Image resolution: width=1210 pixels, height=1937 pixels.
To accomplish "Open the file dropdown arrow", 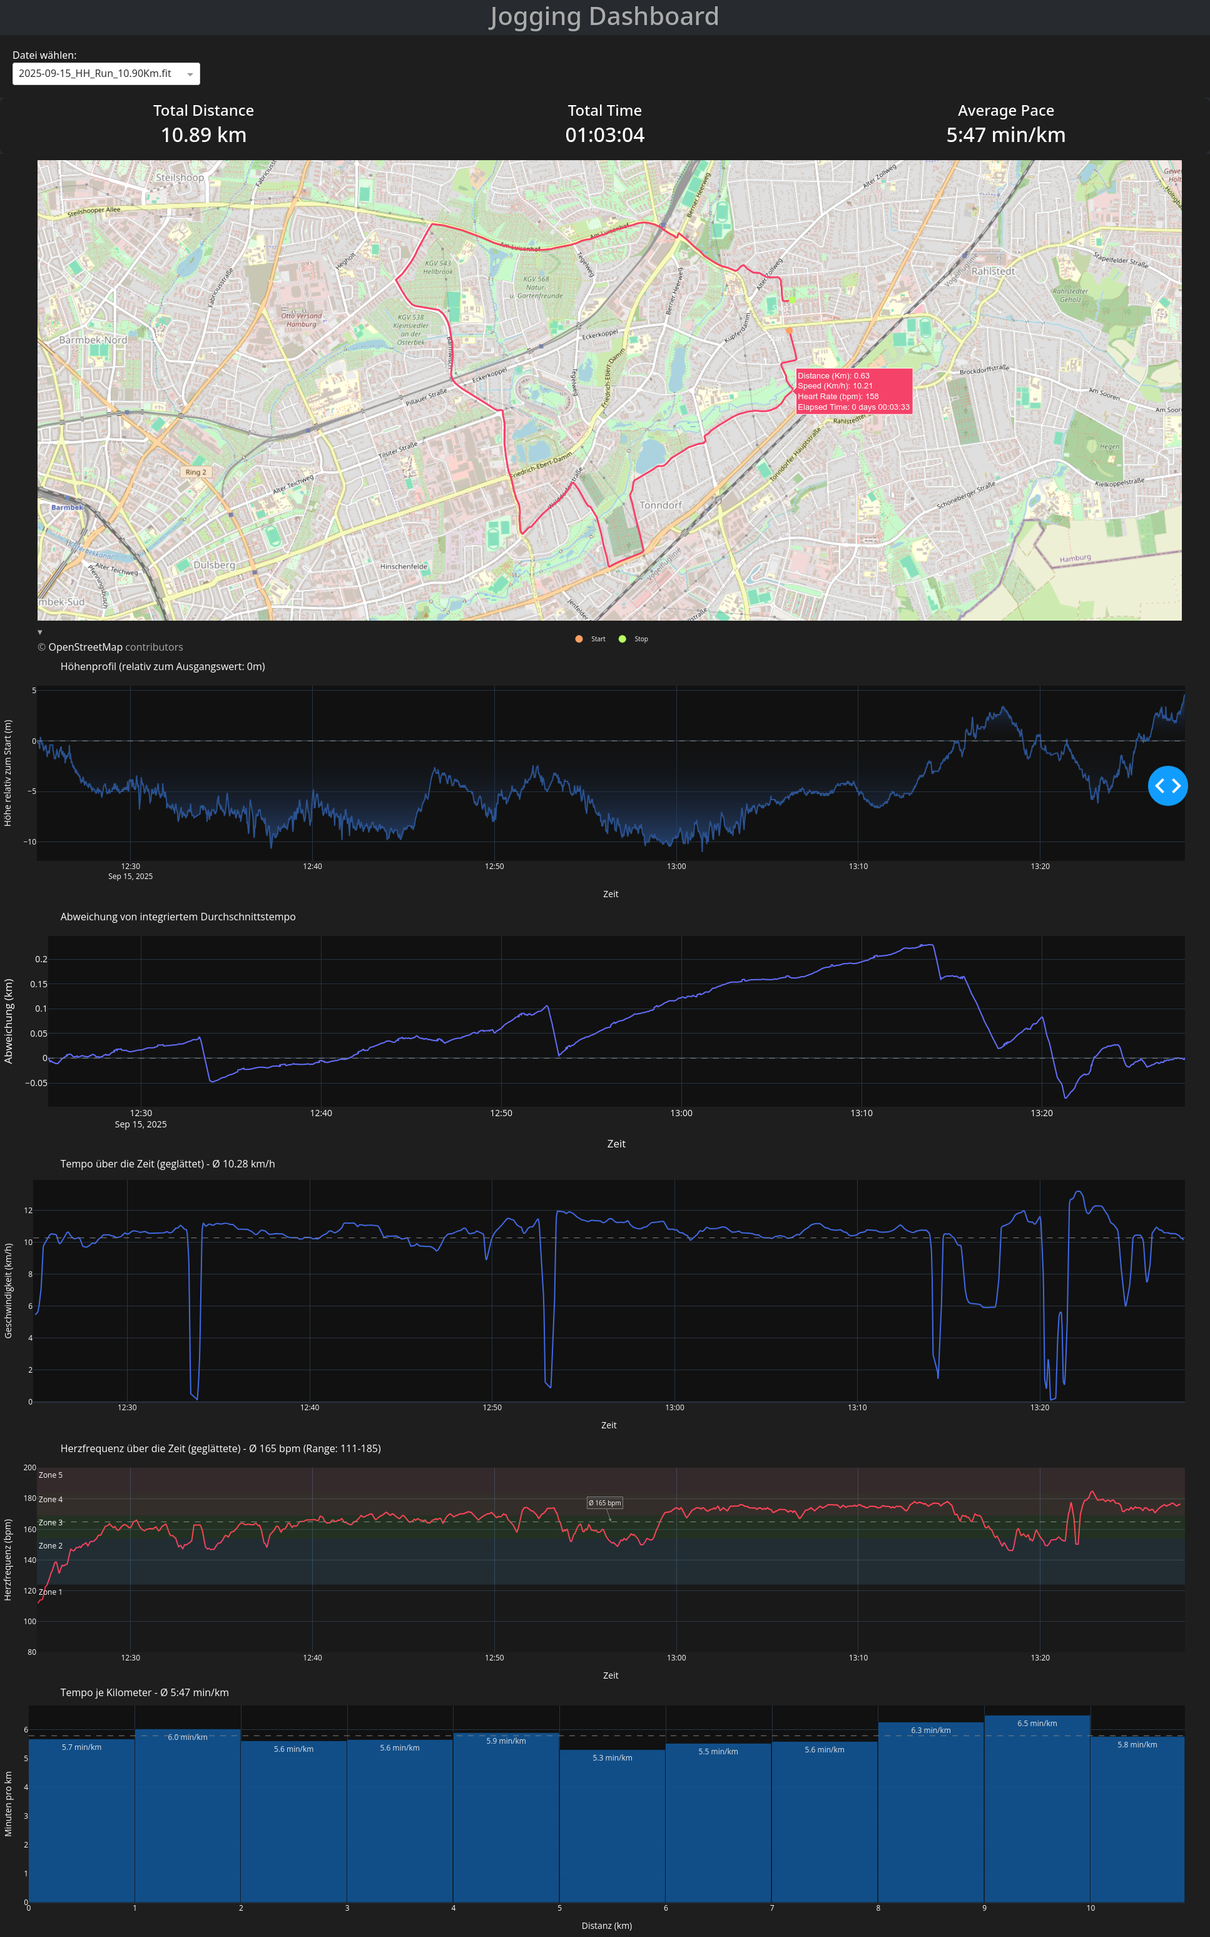I will (190, 74).
